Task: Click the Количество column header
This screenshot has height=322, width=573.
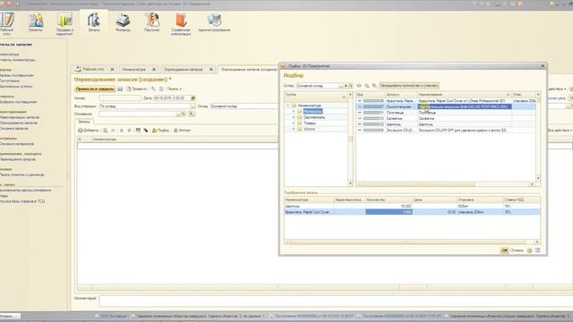Action: (x=389, y=200)
